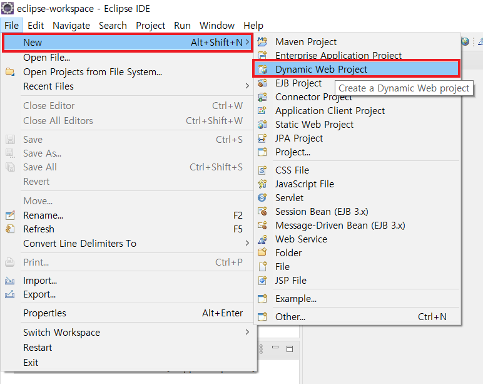Select Enterprise Application Project entry

357,56
